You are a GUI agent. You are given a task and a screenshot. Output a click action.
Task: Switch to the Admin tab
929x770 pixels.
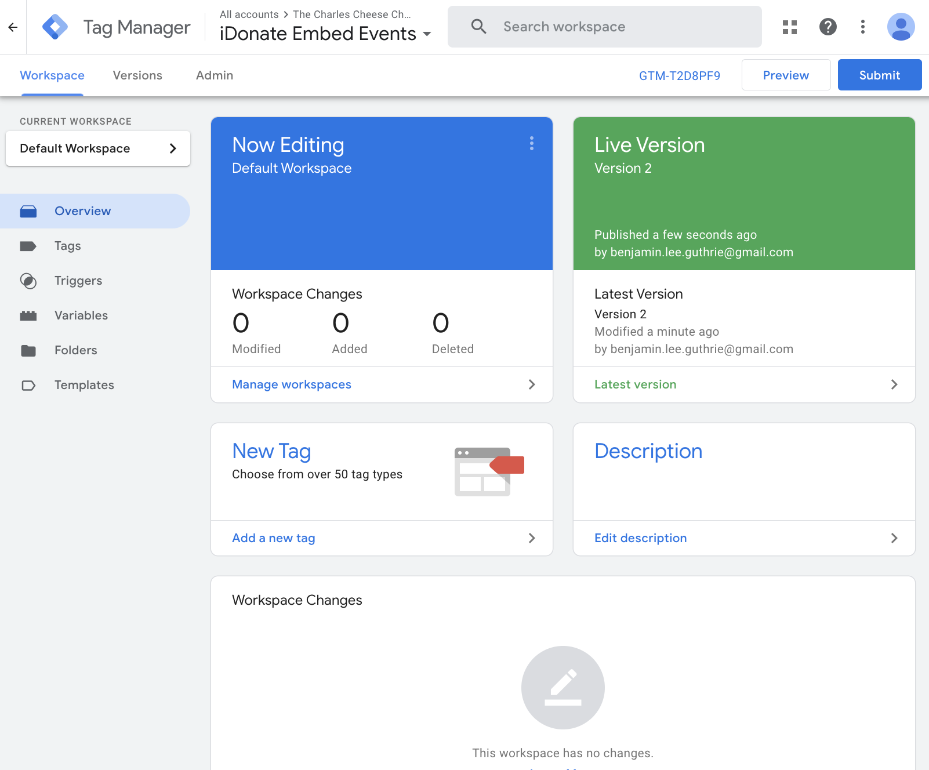click(x=215, y=75)
